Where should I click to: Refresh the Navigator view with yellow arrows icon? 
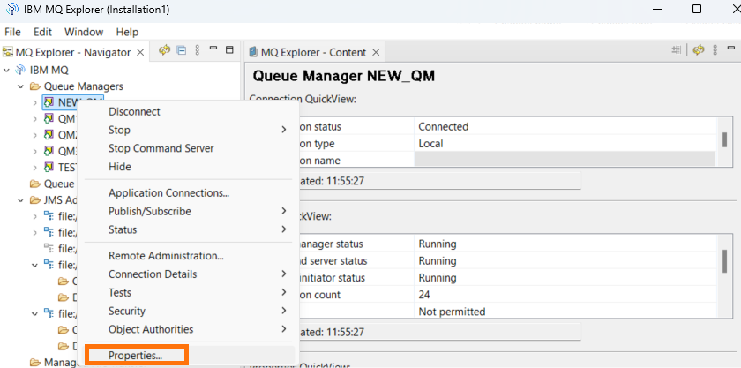(x=164, y=50)
